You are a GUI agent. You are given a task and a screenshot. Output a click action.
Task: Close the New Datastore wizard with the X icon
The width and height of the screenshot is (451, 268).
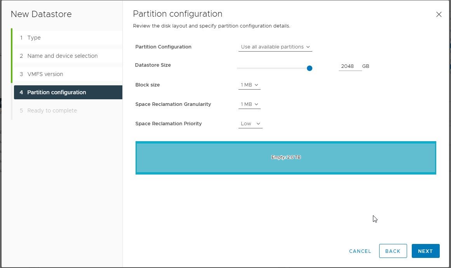click(439, 14)
